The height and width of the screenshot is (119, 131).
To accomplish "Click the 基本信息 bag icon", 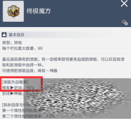I will pos(4,35).
